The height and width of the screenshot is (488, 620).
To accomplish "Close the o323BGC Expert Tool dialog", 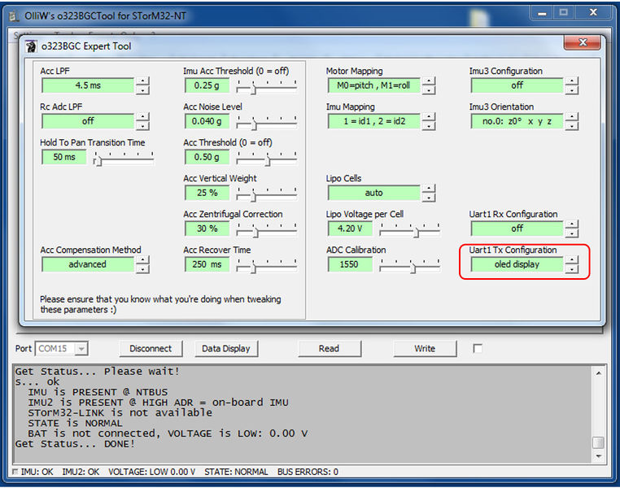I will (x=583, y=42).
